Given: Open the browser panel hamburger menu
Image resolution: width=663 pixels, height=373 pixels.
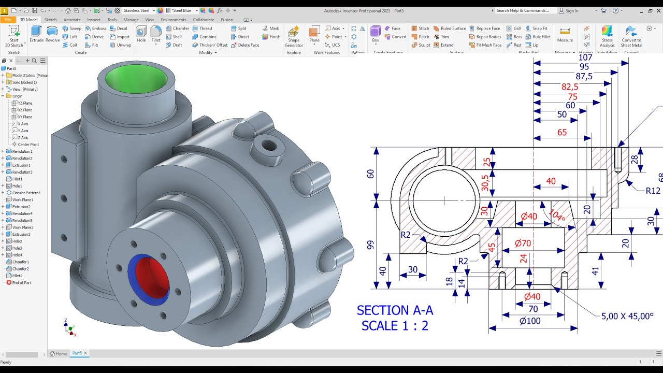Looking at the screenshot, I should [43, 61].
